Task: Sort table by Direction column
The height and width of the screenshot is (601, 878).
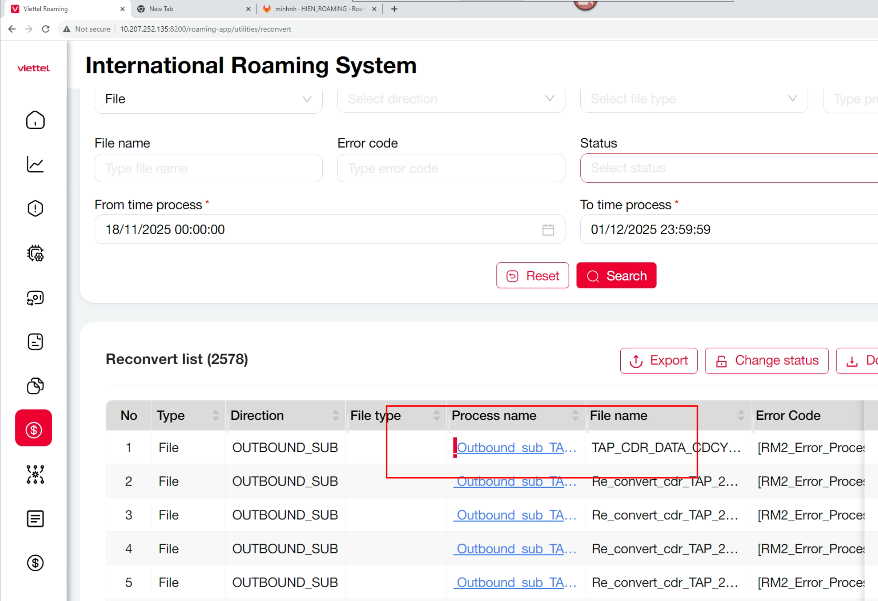Action: (x=335, y=415)
